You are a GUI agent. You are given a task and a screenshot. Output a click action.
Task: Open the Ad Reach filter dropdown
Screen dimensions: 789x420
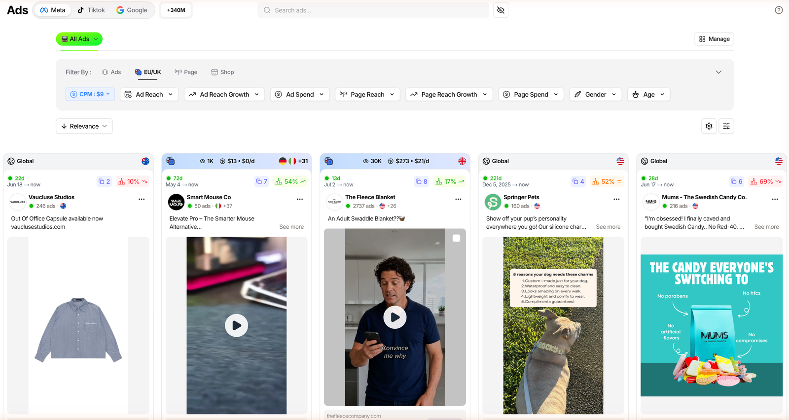click(149, 94)
